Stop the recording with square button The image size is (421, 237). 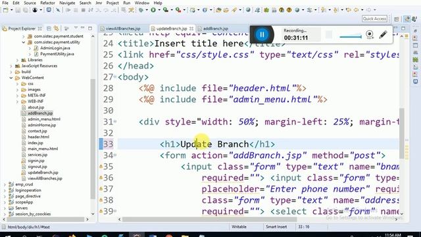click(x=329, y=35)
